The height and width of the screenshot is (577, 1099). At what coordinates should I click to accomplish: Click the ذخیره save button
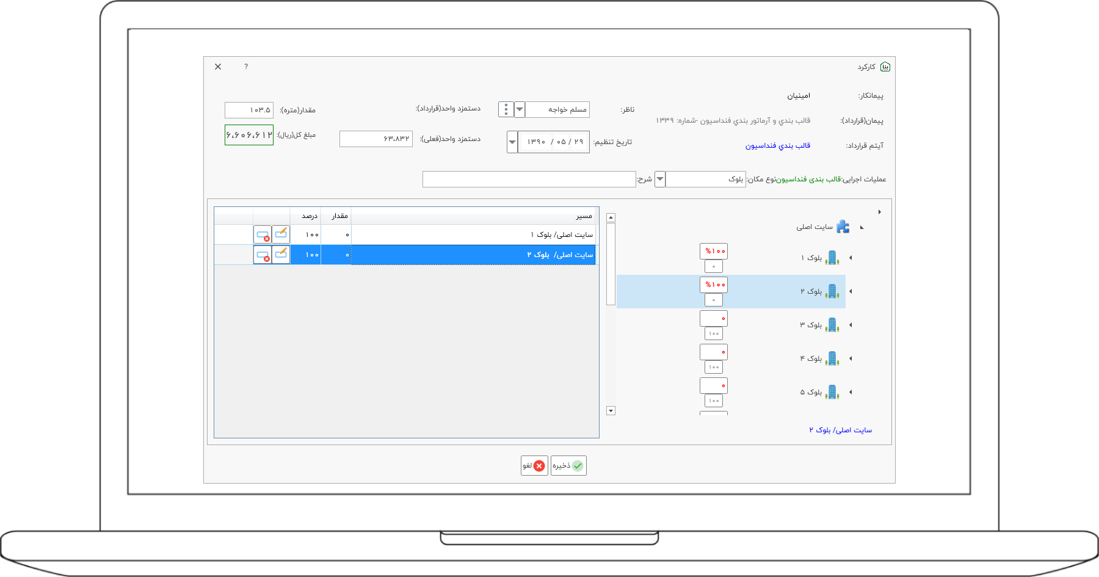(568, 466)
